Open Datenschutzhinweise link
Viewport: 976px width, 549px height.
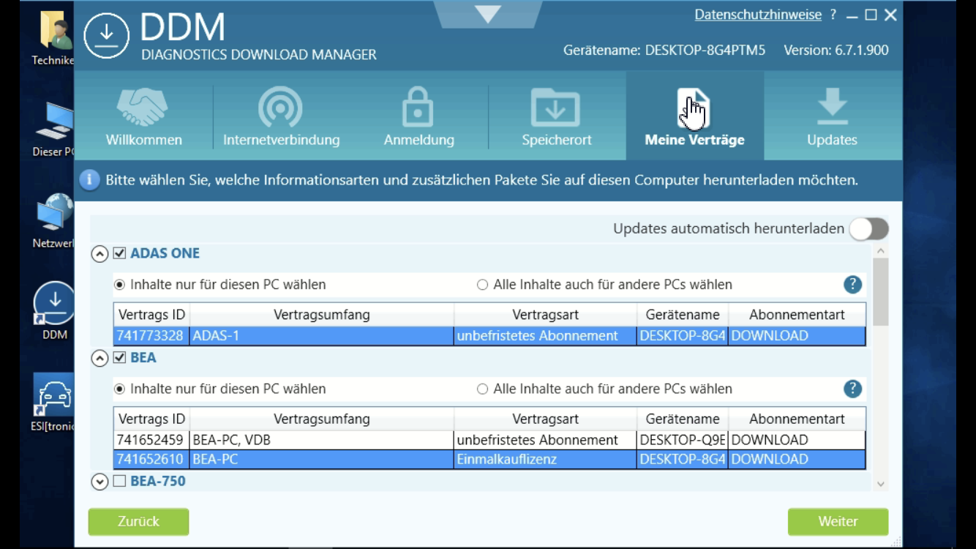pyautogui.click(x=758, y=15)
